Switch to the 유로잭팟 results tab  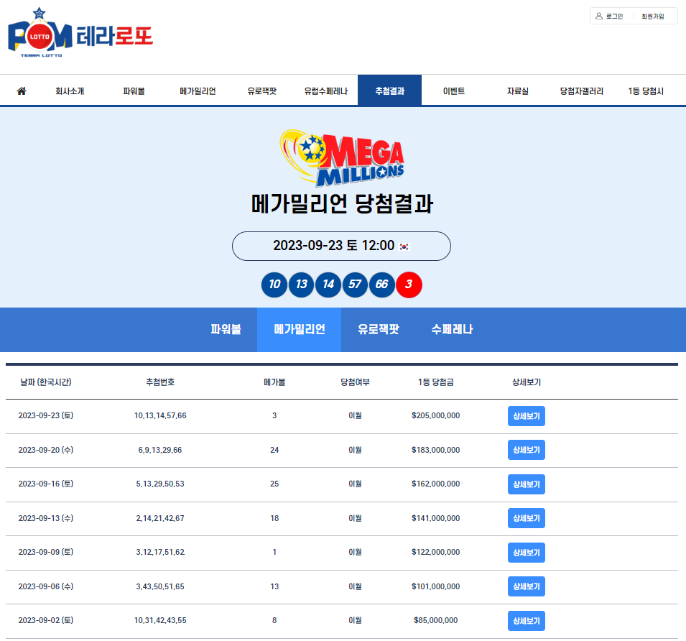379,329
